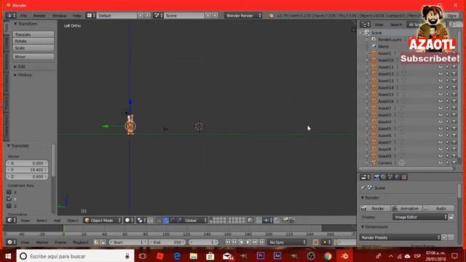Open the 3D viewport Select menu
The width and height of the screenshot is (466, 262).
(42, 221)
